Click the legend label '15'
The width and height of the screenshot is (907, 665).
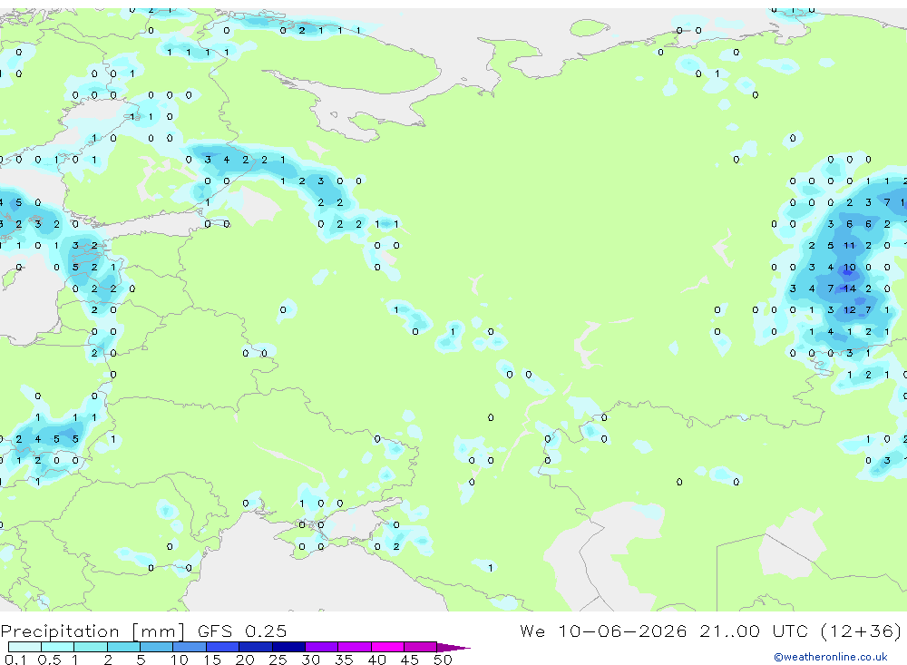pyautogui.click(x=211, y=660)
